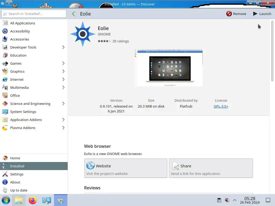Image resolution: width=275 pixels, height=206 pixels.
Task: Open the clipboard tray icon
Action: pos(219,200)
